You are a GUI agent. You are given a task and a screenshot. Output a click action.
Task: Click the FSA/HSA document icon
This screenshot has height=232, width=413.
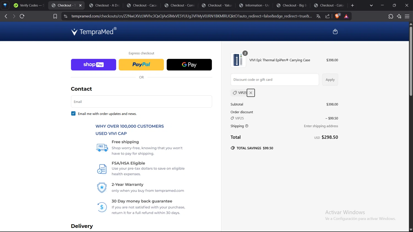[102, 169]
